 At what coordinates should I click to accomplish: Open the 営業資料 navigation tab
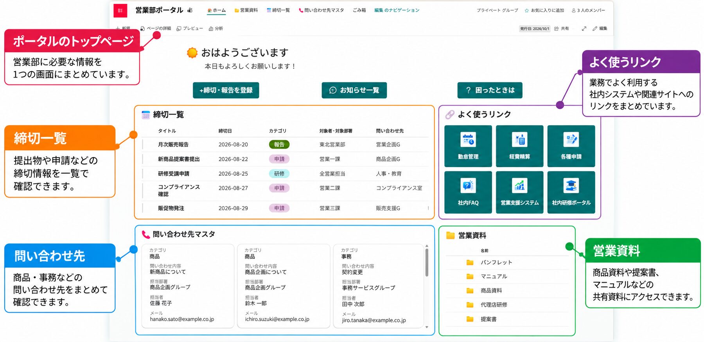tap(246, 11)
